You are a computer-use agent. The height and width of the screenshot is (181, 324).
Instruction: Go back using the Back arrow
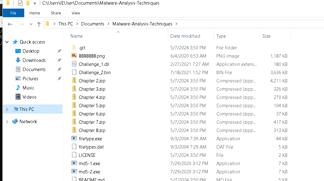pos(10,24)
